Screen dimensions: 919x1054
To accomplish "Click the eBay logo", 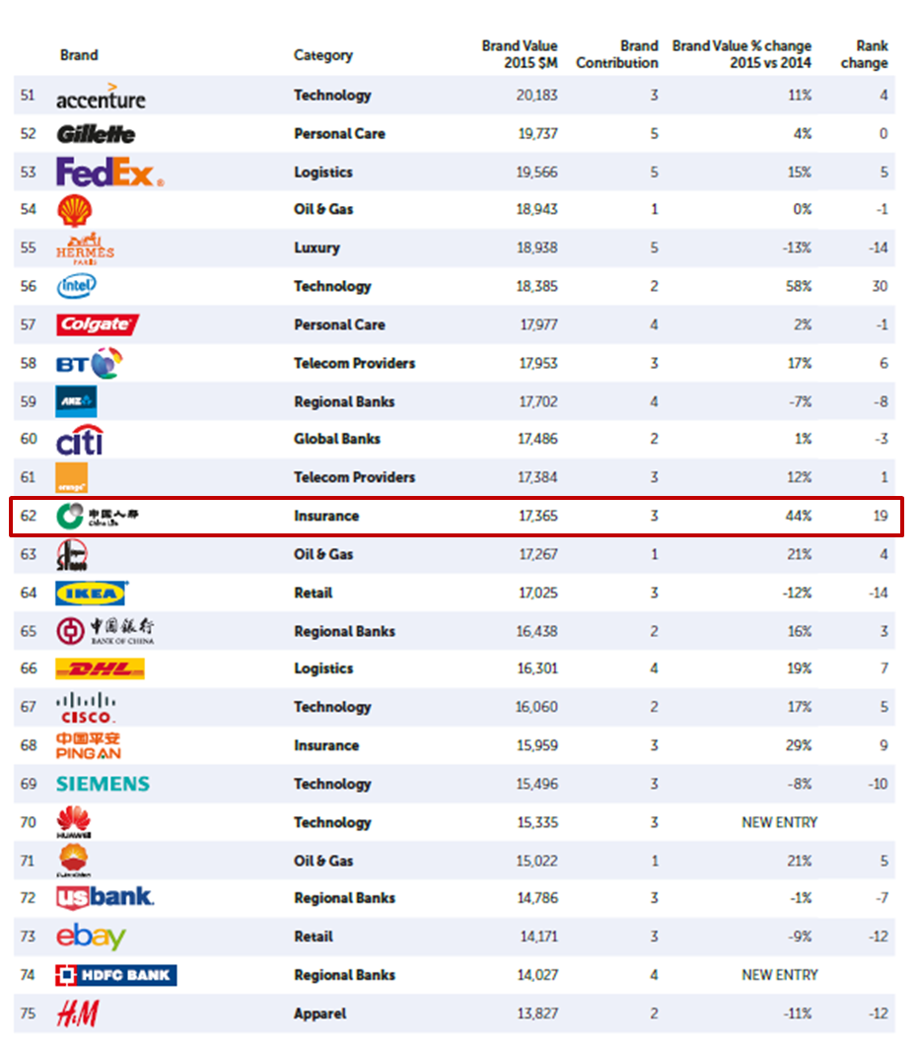I will (91, 937).
